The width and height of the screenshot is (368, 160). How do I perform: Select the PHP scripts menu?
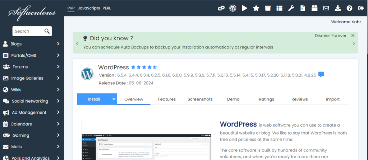(x=71, y=8)
